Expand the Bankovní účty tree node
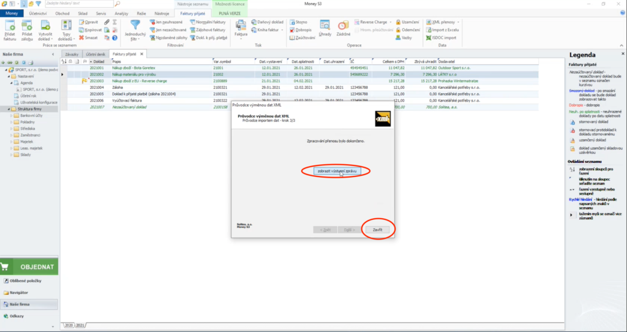 point(12,116)
